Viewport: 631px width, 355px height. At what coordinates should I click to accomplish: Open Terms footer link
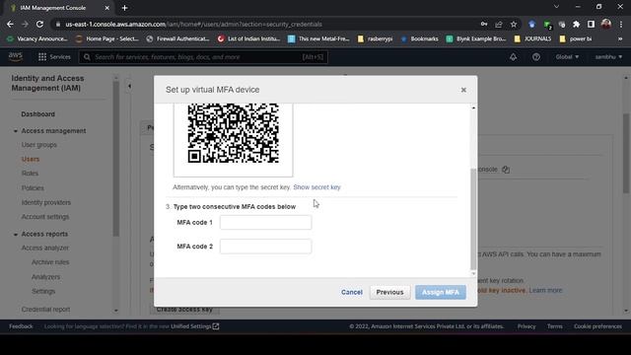tap(554, 326)
